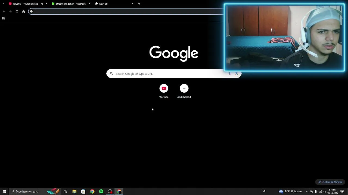Image resolution: width=348 pixels, height=195 pixels.
Task: Mute the YouTube Music tab audio icon
Action: [42, 4]
